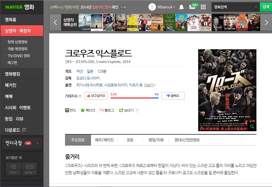Open the 영화검색 search category dropdown
Screen dimensions: 272x187
click(x=256, y=7)
